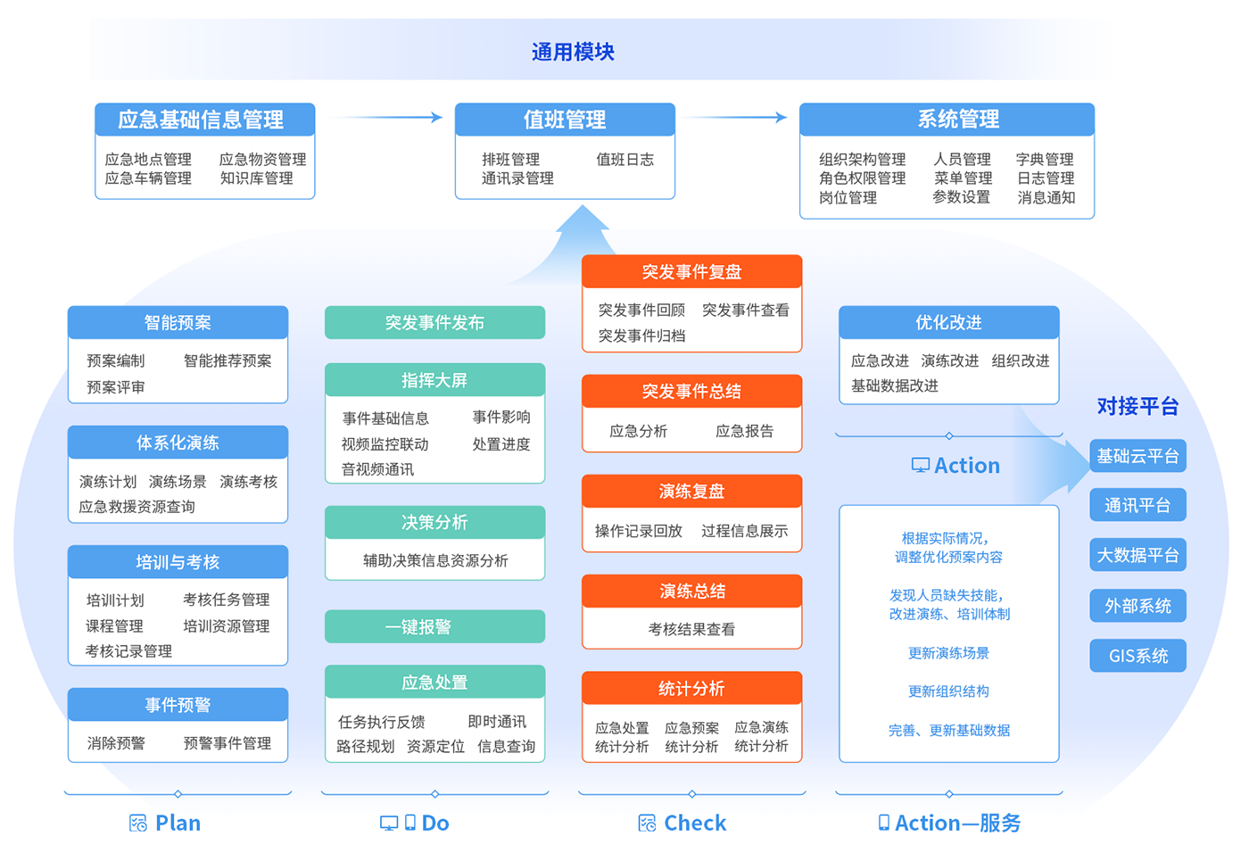Click the monitor icon beside Do

tap(389, 824)
